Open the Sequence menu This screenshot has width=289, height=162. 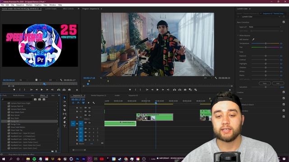coord(20,5)
